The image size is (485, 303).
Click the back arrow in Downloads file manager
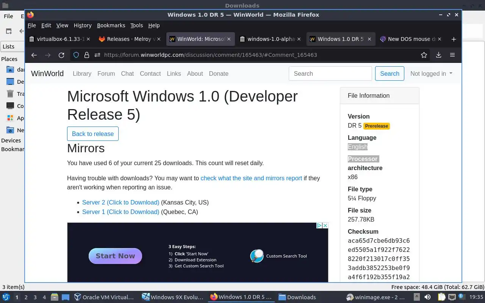click(x=22, y=31)
